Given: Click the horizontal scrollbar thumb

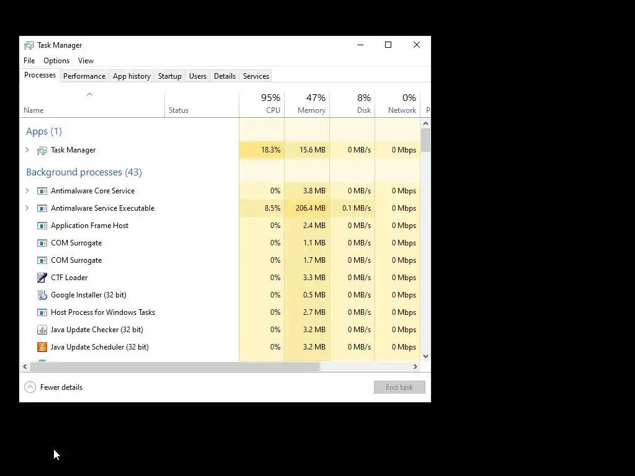Looking at the screenshot, I should click(175, 367).
